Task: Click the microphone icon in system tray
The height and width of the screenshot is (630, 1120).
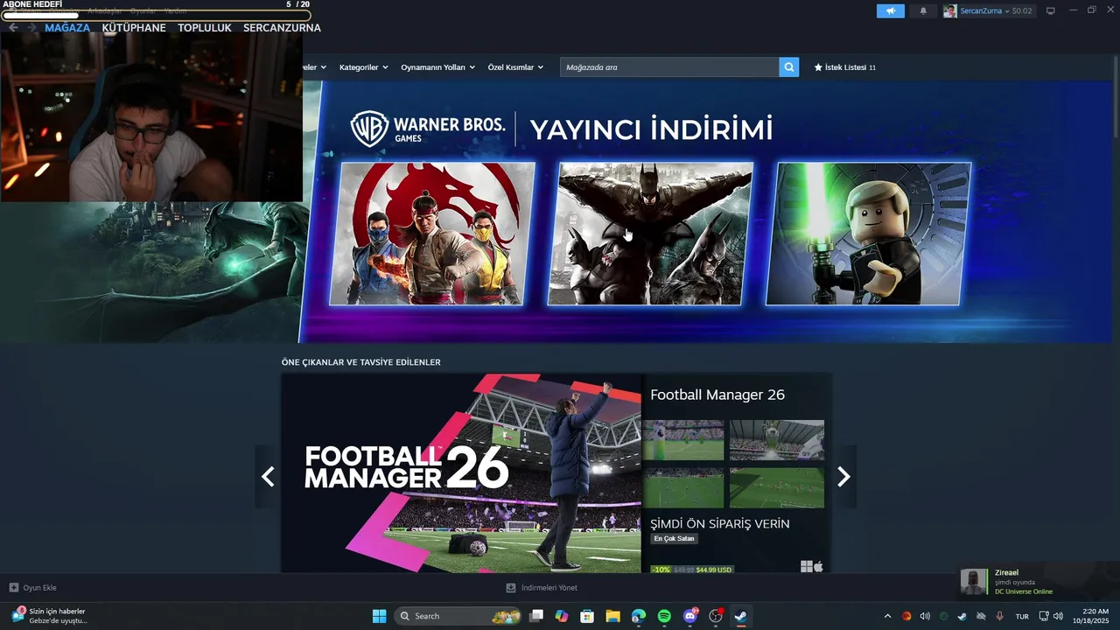Action: pyautogui.click(x=999, y=616)
